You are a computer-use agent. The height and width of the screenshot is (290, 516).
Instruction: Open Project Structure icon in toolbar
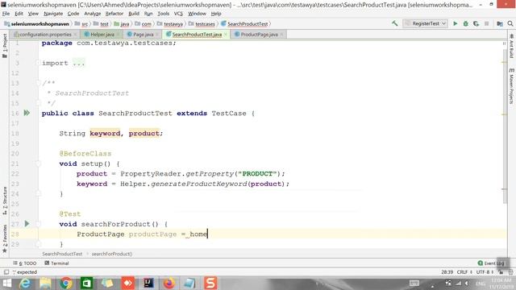(500, 23)
